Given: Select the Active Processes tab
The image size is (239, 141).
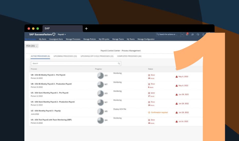Looking at the screenshot, I should [40, 56].
